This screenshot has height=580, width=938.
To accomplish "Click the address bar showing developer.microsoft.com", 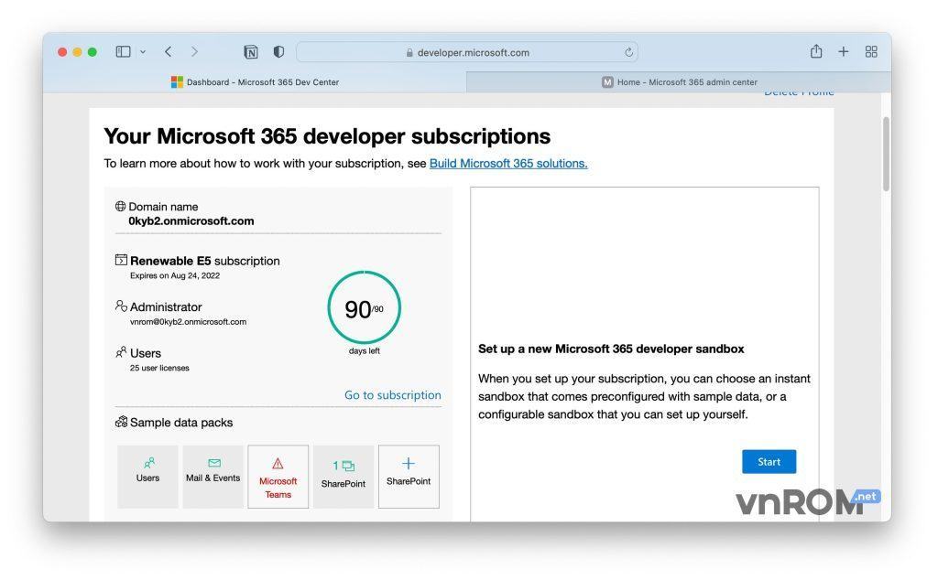I will (x=467, y=52).
